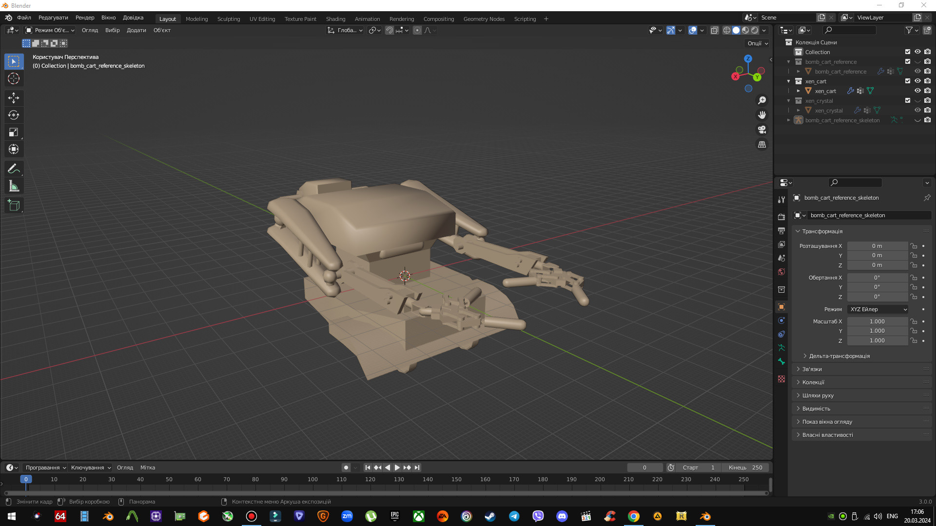Collapse the Трансформація panel
Screen dimensions: 936x526
pos(819,231)
